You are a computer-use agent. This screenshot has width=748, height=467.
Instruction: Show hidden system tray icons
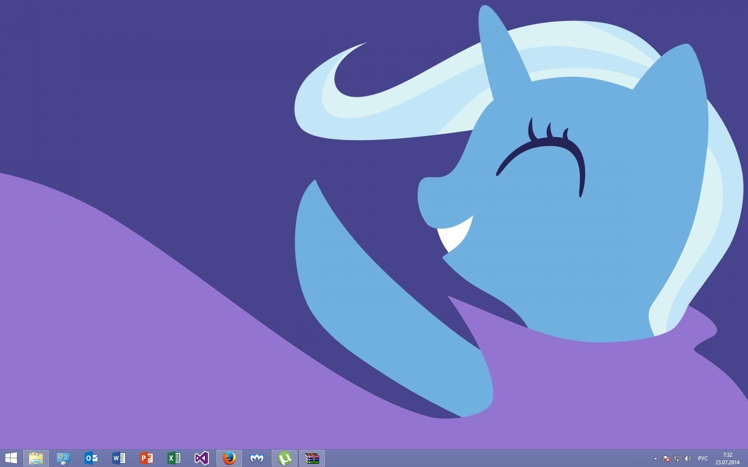point(655,459)
